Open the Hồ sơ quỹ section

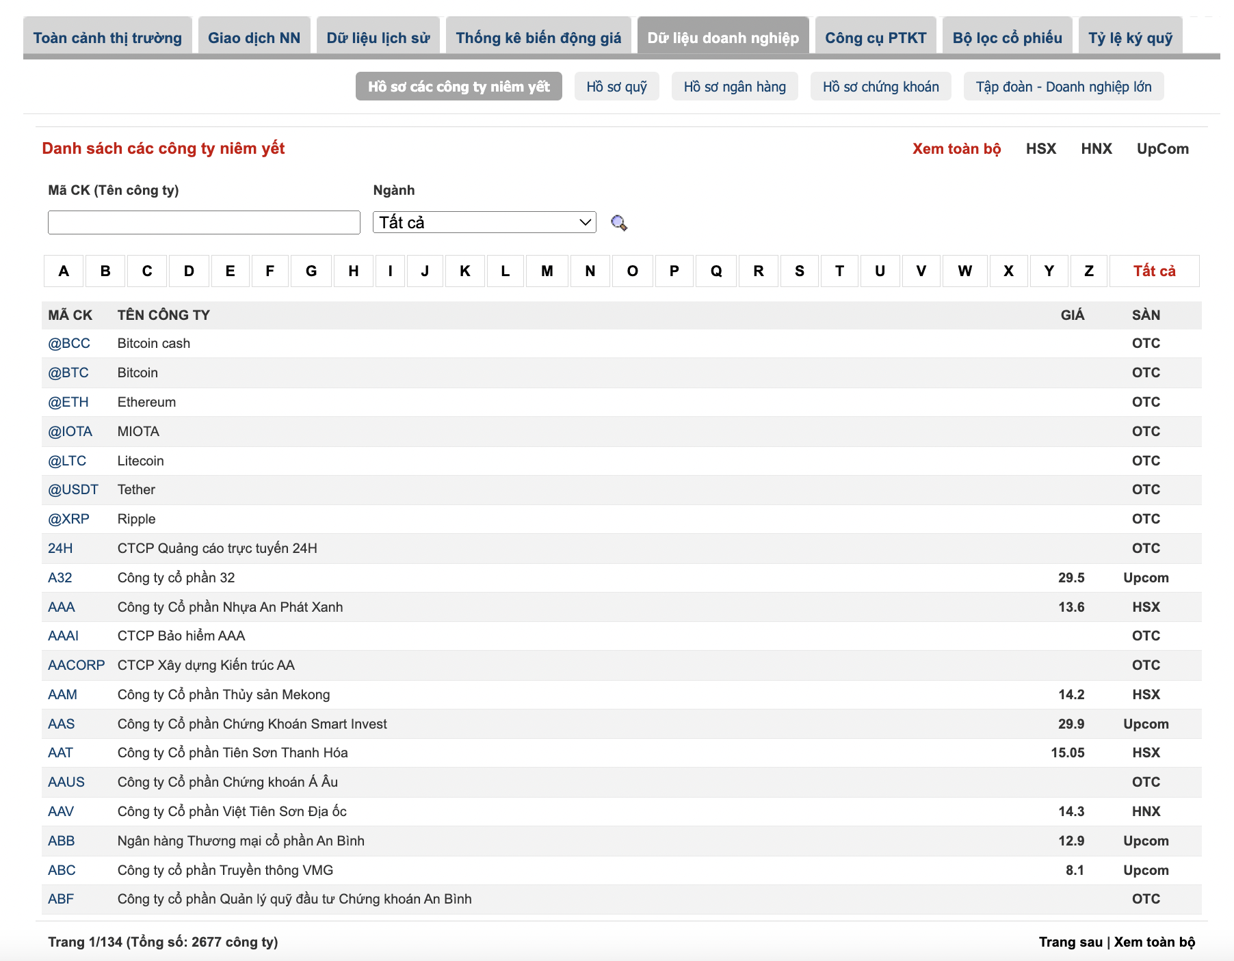point(617,86)
